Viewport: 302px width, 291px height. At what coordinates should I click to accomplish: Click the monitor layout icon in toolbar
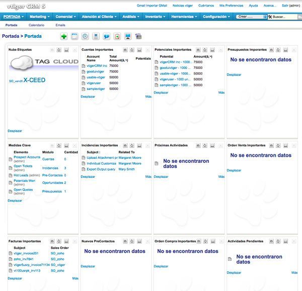tap(128, 36)
